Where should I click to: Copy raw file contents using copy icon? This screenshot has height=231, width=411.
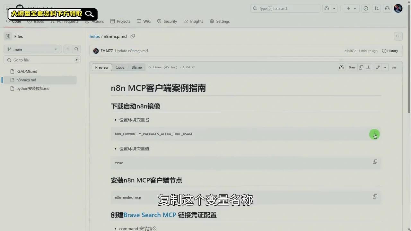(361, 67)
